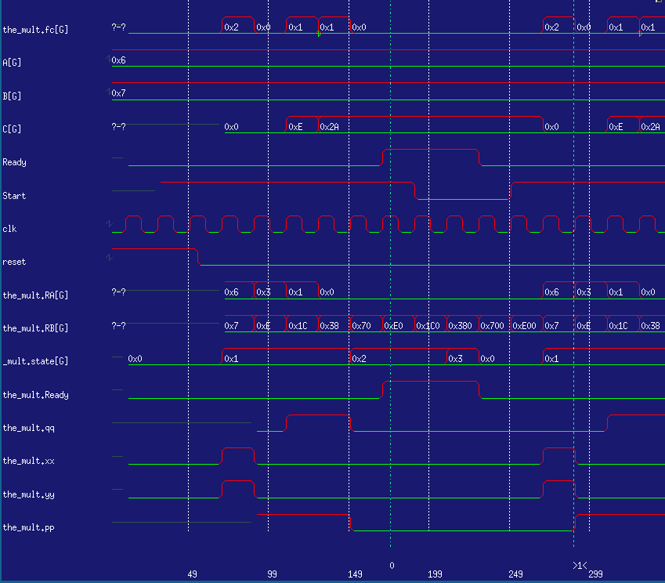Click the cursor marker labeled 0
Screen dimensions: 665x583
pyautogui.click(x=392, y=564)
